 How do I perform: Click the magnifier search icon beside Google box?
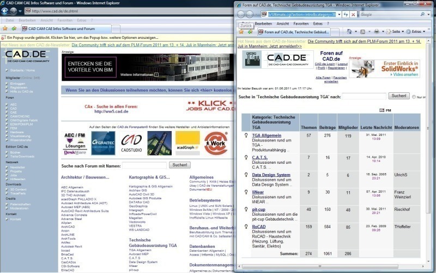coord(422,14)
